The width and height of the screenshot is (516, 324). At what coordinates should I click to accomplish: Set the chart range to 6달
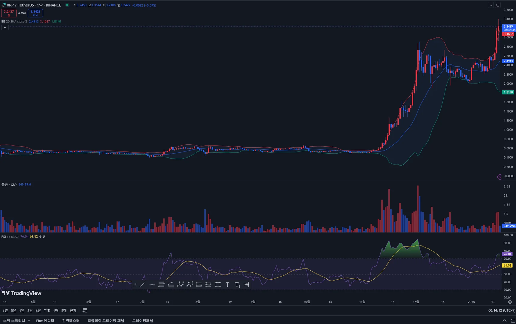click(38, 310)
